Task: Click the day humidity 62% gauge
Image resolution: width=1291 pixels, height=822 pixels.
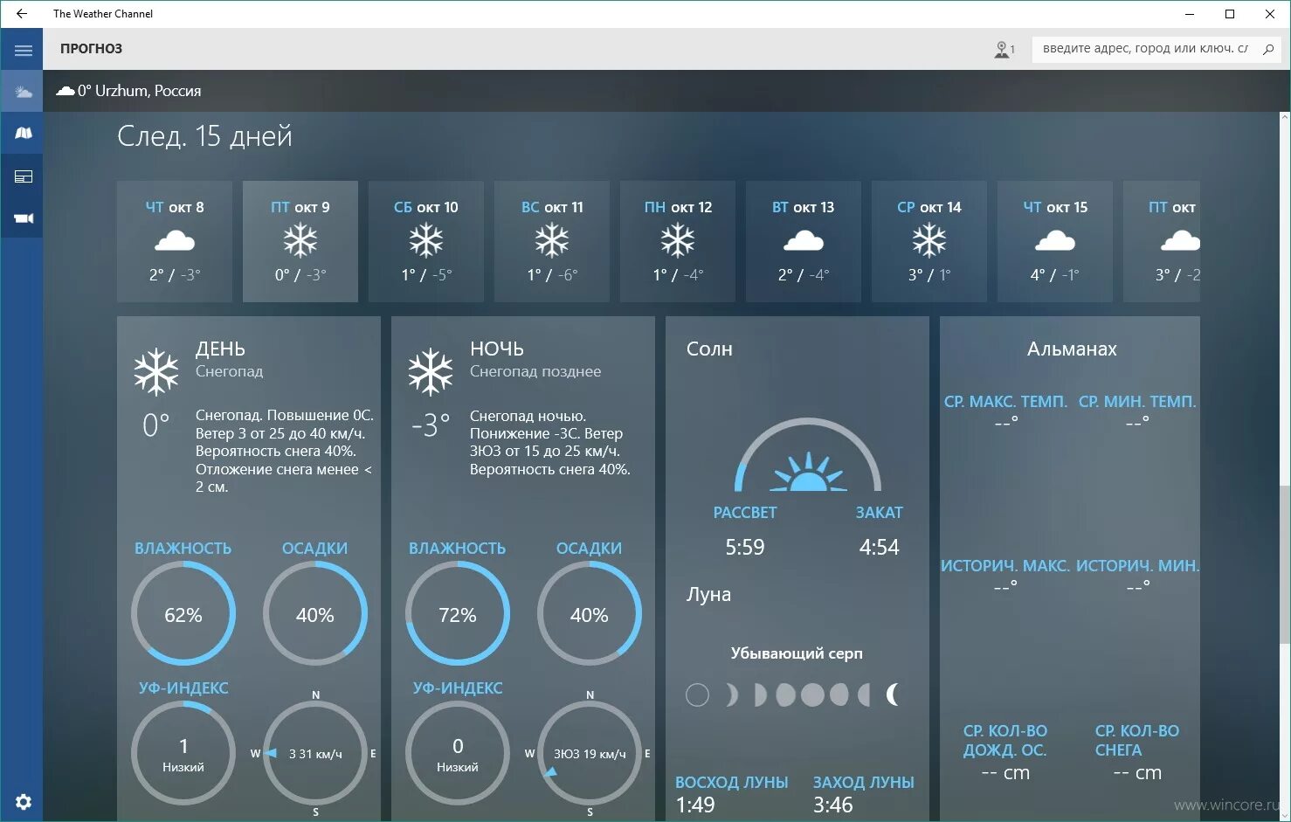Action: tap(183, 614)
